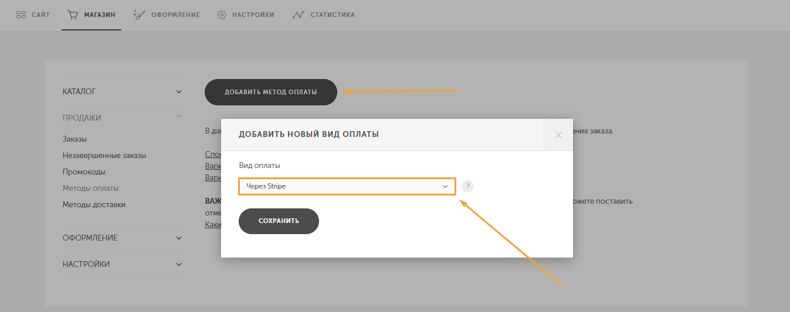Image resolution: width=790 pixels, height=312 pixels.
Task: Go to Незавершенные заказы
Action: tap(104, 156)
